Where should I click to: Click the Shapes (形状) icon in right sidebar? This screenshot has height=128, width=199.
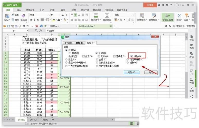(192, 54)
